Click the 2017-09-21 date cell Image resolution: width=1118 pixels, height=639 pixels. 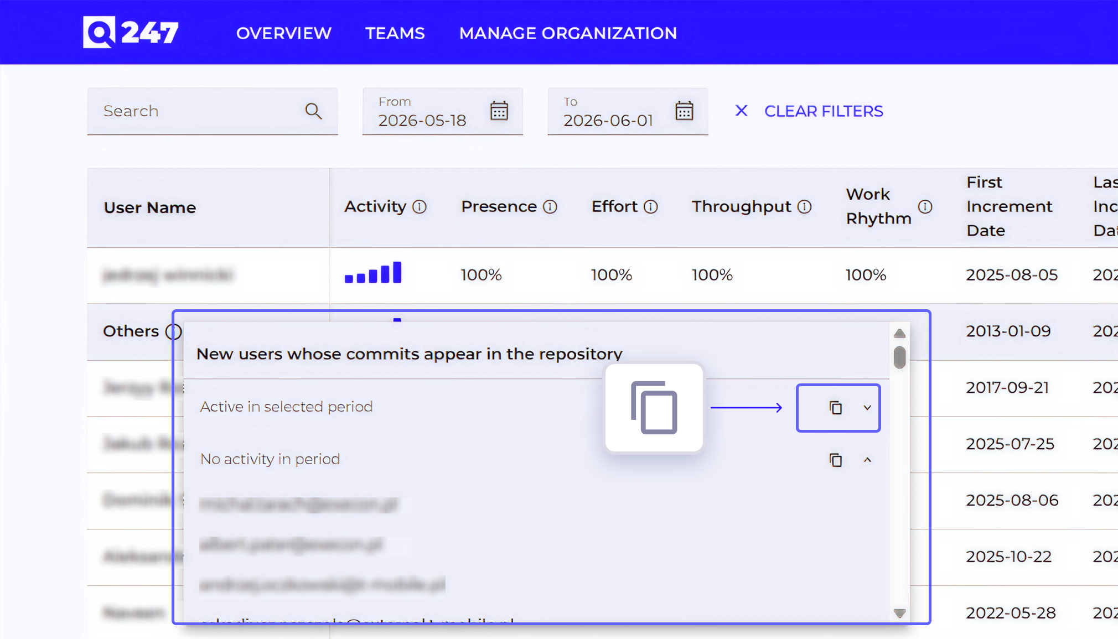(1007, 387)
